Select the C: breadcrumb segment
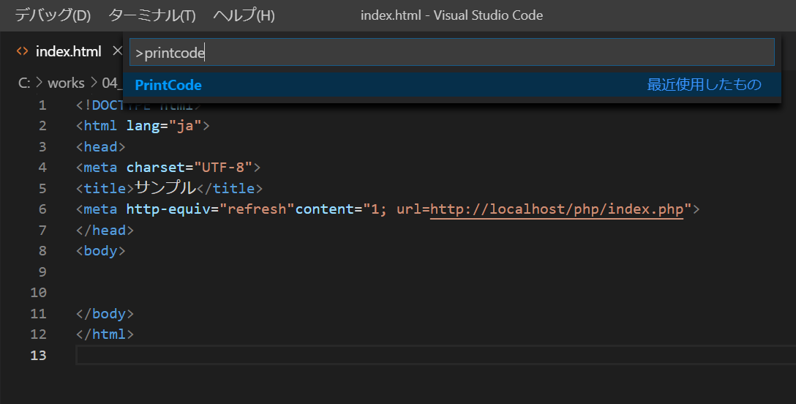This screenshot has height=404, width=796. point(24,83)
